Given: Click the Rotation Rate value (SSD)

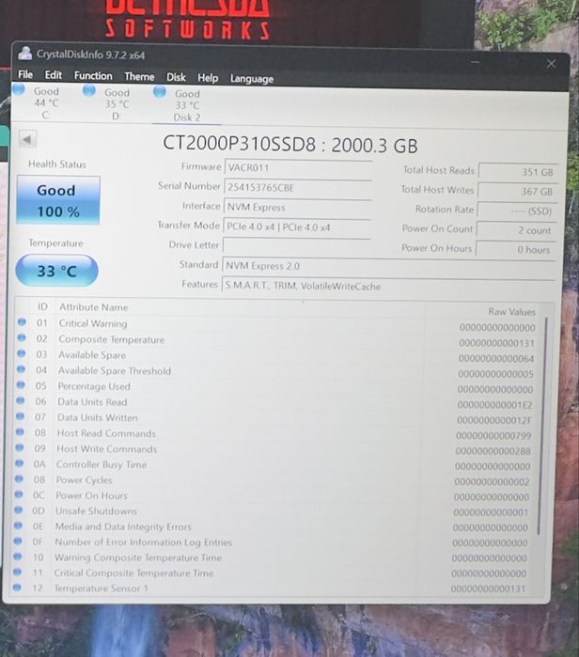Looking at the screenshot, I should tap(517, 211).
